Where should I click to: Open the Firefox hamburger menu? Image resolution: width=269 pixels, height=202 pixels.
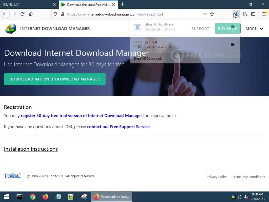click(264, 14)
